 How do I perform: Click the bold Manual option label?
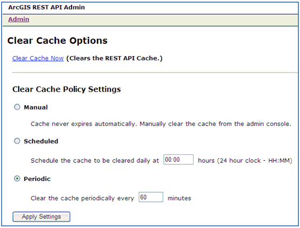click(x=36, y=107)
